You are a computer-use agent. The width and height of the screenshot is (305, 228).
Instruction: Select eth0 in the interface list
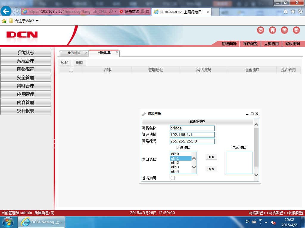[x=181, y=154]
